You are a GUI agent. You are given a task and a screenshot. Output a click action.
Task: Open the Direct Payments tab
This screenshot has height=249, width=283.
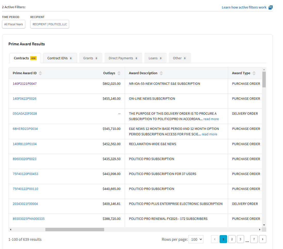(123, 58)
